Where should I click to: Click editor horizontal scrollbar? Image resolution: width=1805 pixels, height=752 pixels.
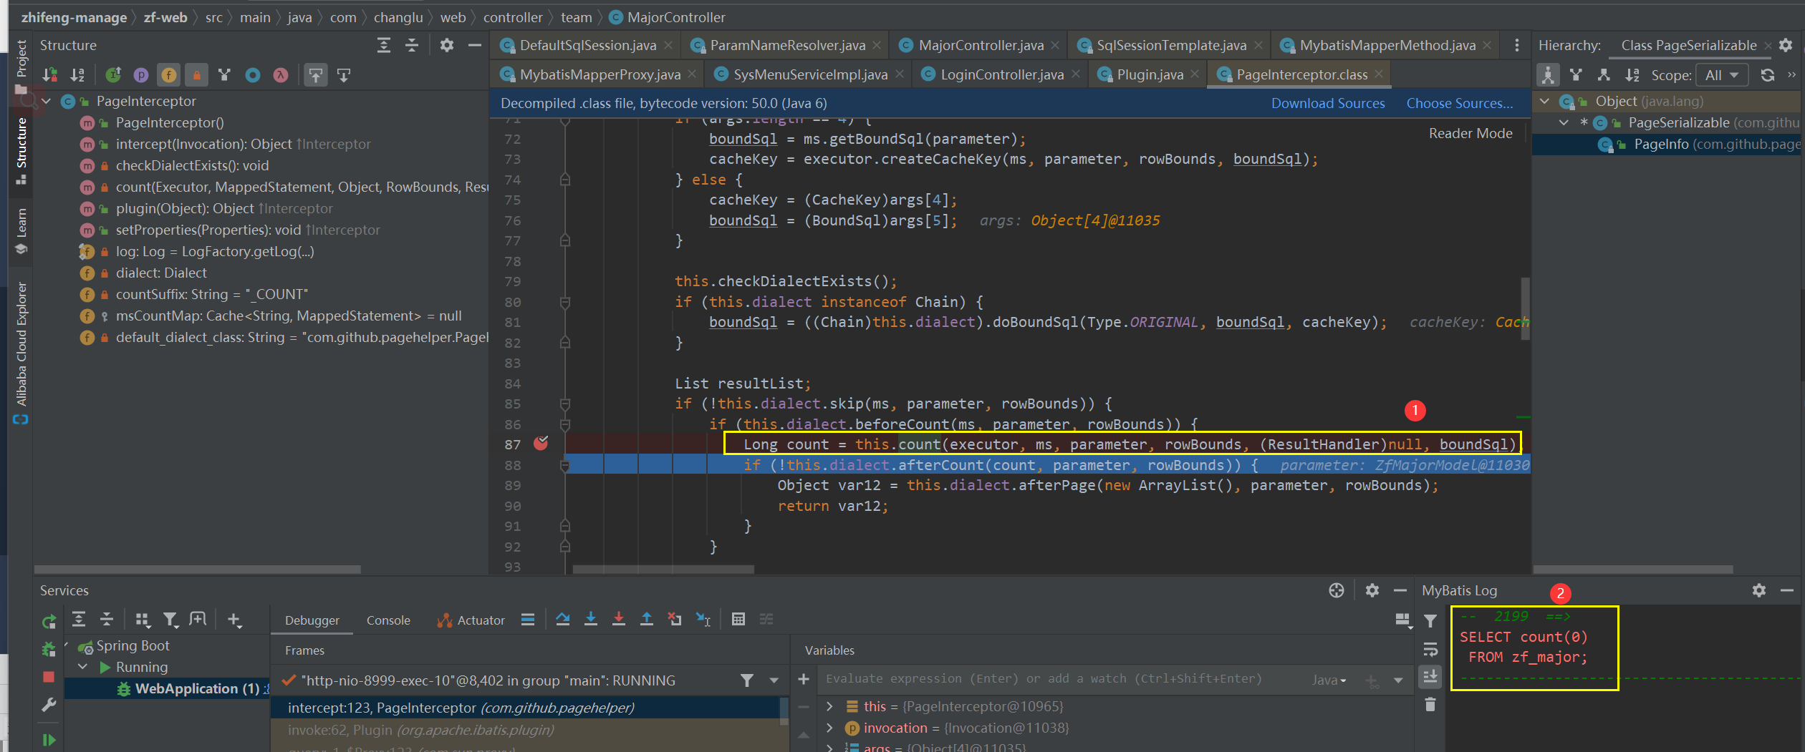pyautogui.click(x=663, y=570)
